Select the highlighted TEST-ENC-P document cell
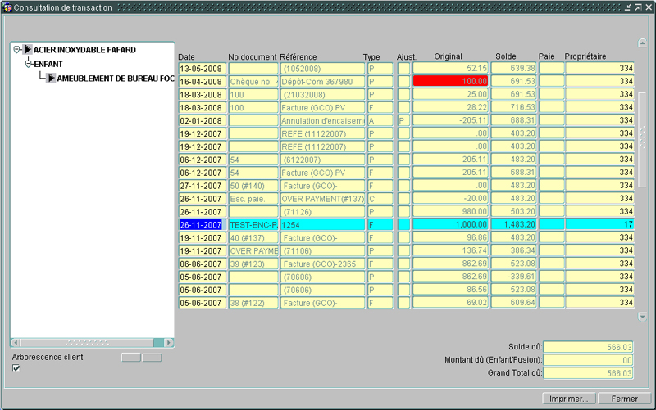 click(x=253, y=224)
